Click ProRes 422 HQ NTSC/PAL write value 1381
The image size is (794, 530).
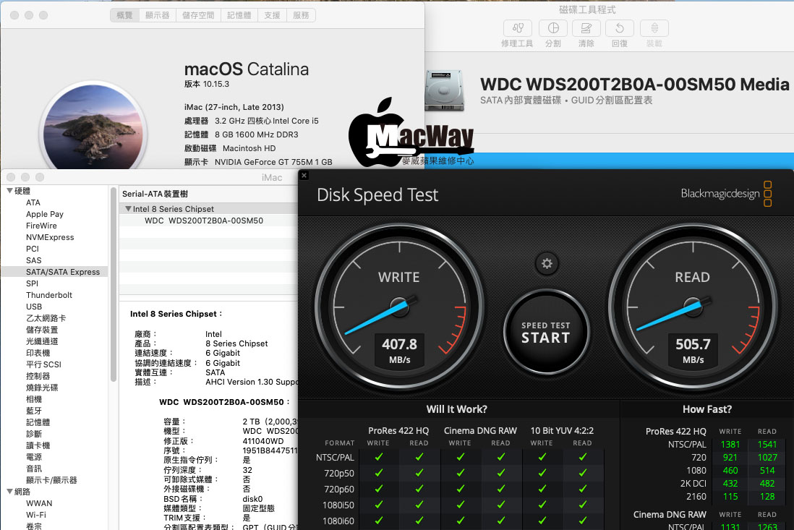coord(730,445)
